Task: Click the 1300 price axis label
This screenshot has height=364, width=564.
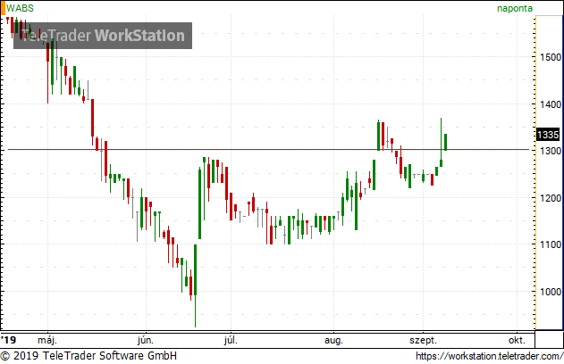Action: pos(551,151)
